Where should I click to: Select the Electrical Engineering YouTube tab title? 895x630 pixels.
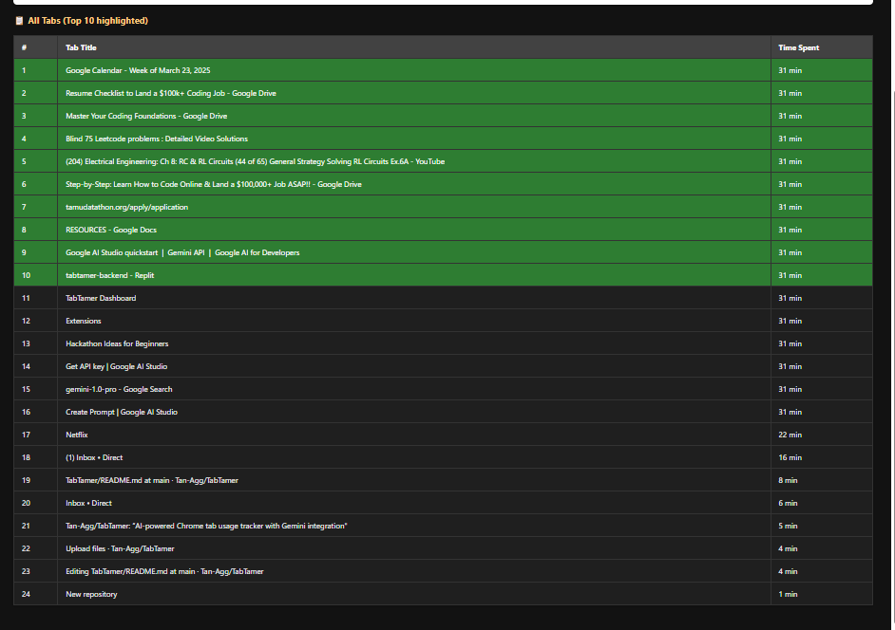(256, 161)
